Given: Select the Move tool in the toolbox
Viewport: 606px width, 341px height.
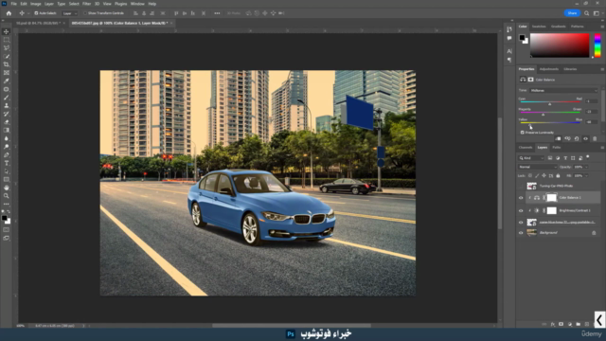Looking at the screenshot, I should (7, 31).
